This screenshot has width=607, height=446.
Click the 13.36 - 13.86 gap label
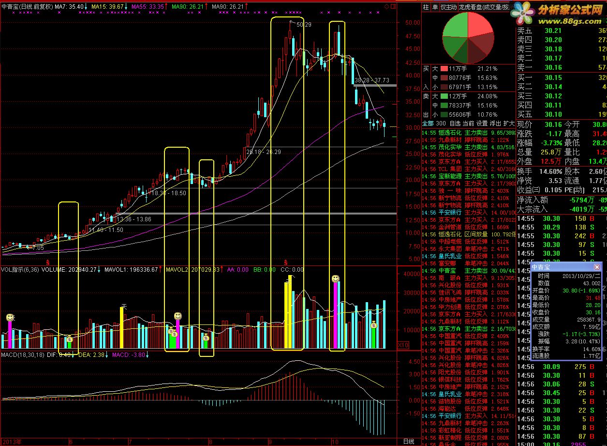(134, 219)
